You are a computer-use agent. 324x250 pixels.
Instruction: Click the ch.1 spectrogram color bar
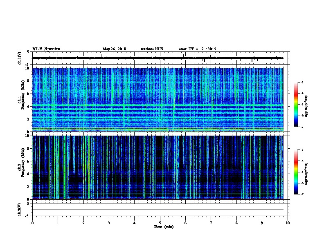(296, 105)
